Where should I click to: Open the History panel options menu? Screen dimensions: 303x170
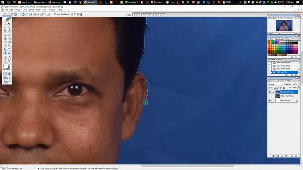point(299,60)
